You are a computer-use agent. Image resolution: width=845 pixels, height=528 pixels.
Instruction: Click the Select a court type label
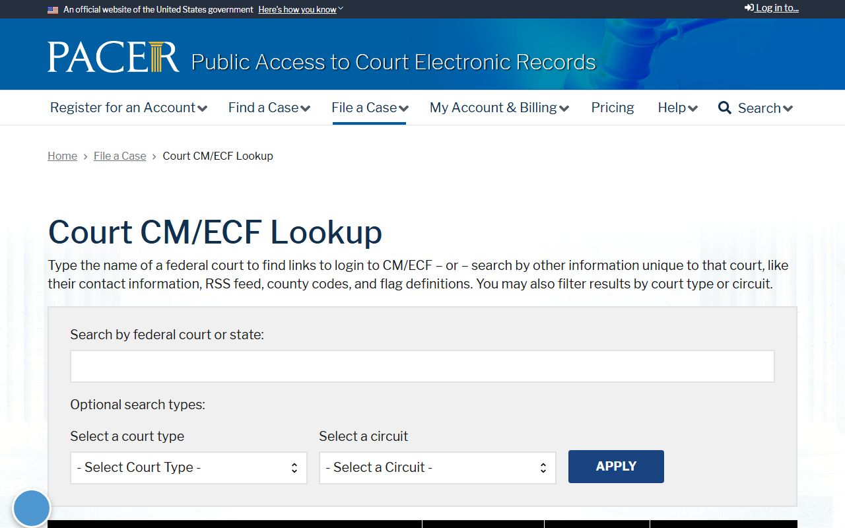(127, 436)
